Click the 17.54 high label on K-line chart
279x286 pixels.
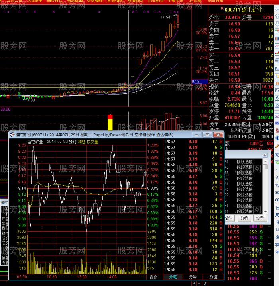coord(165,17)
